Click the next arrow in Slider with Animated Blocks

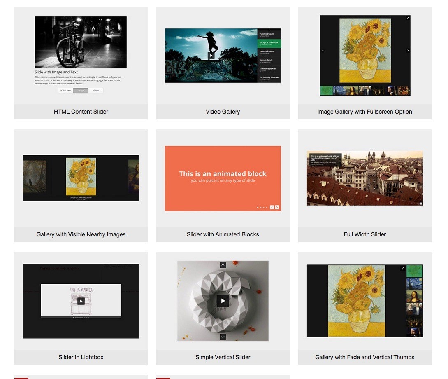point(277,207)
